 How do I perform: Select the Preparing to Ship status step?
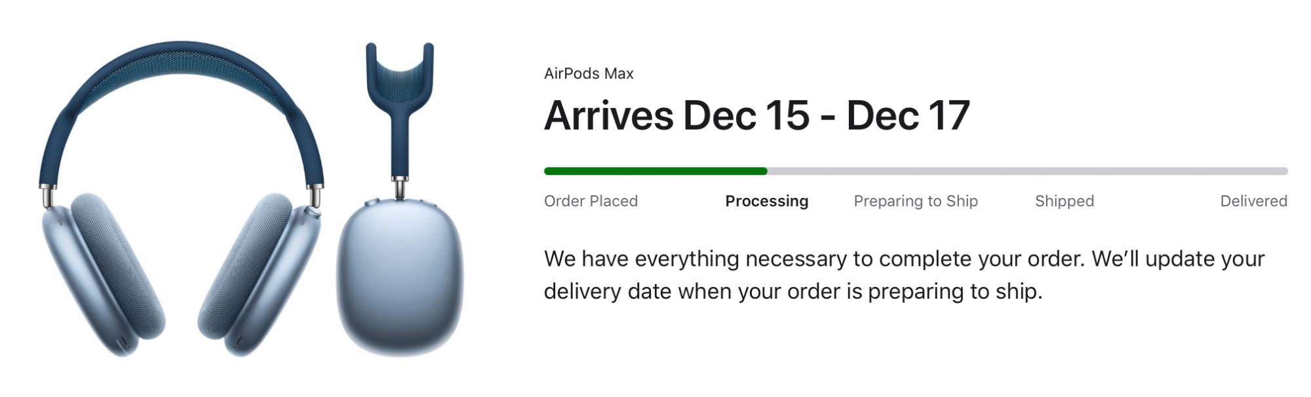click(x=916, y=201)
